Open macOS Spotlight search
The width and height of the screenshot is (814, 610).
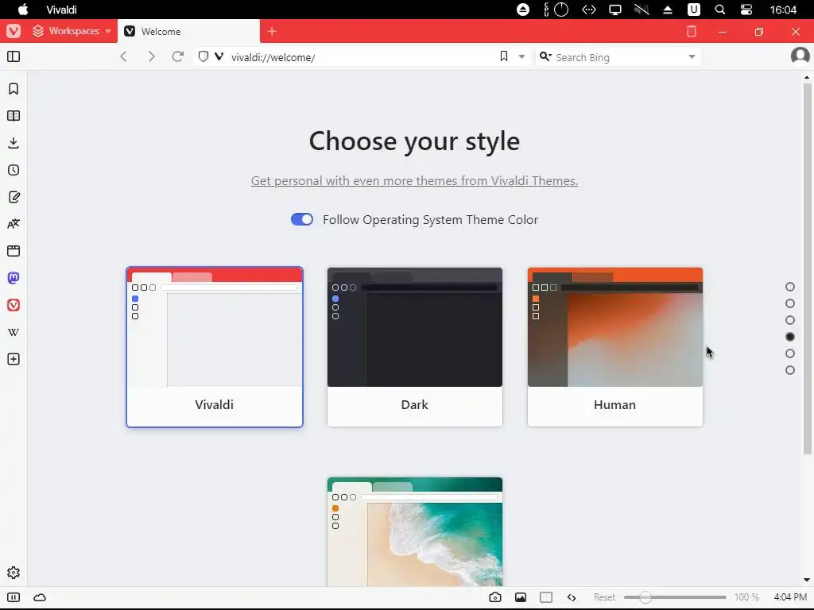[720, 10]
